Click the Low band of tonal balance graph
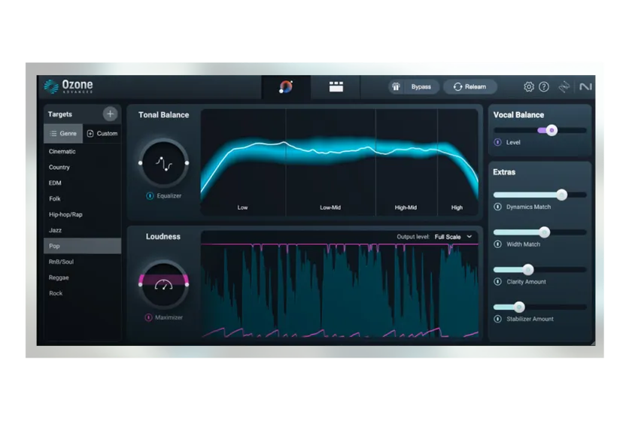The width and height of the screenshot is (632, 421). 244,162
